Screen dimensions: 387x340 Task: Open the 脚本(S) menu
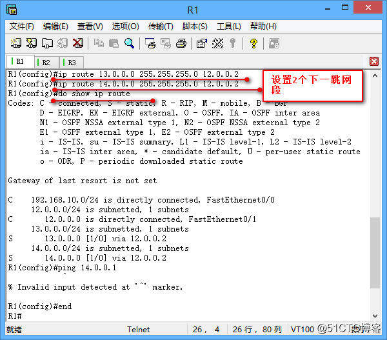pos(195,26)
